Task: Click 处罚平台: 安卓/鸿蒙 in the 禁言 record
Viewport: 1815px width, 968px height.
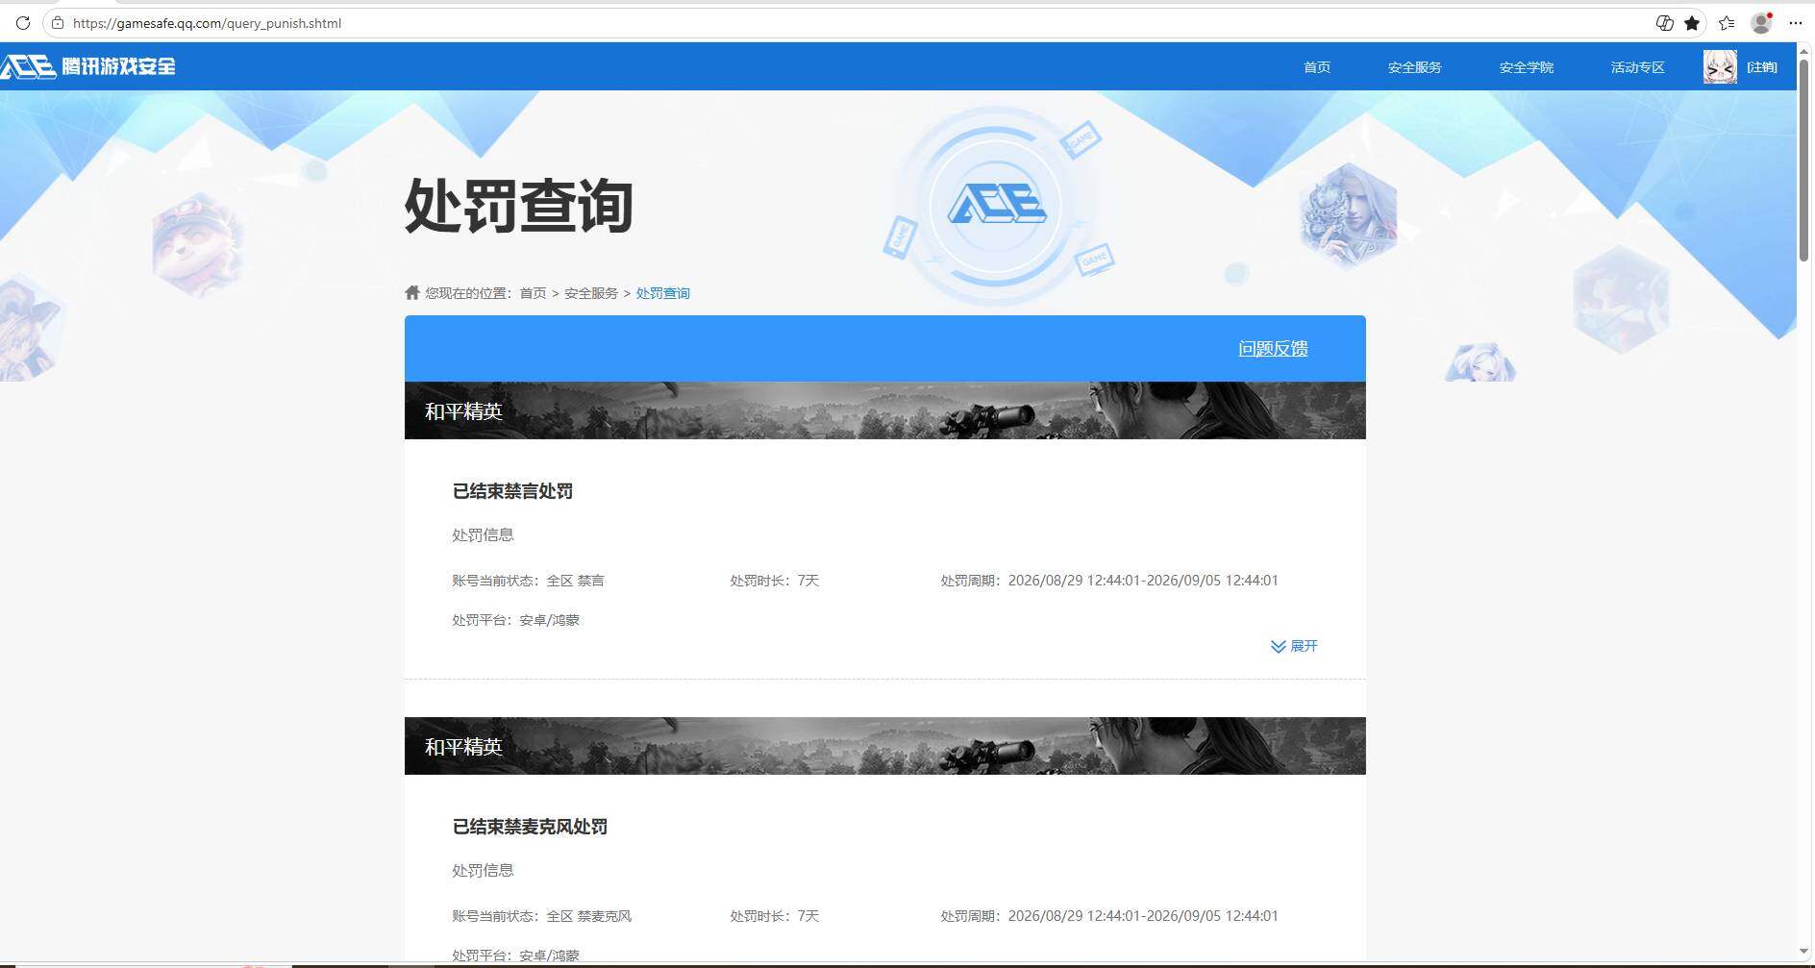Action: 515,620
